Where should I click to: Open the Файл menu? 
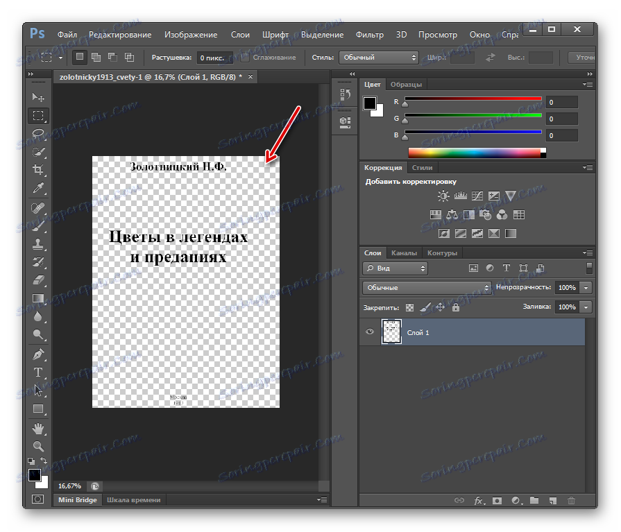point(67,35)
